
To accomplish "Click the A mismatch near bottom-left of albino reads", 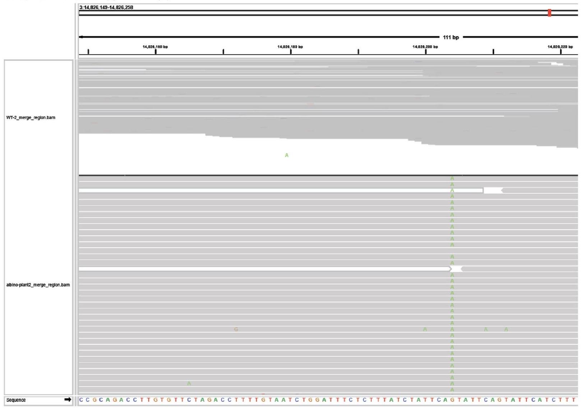I will (189, 384).
